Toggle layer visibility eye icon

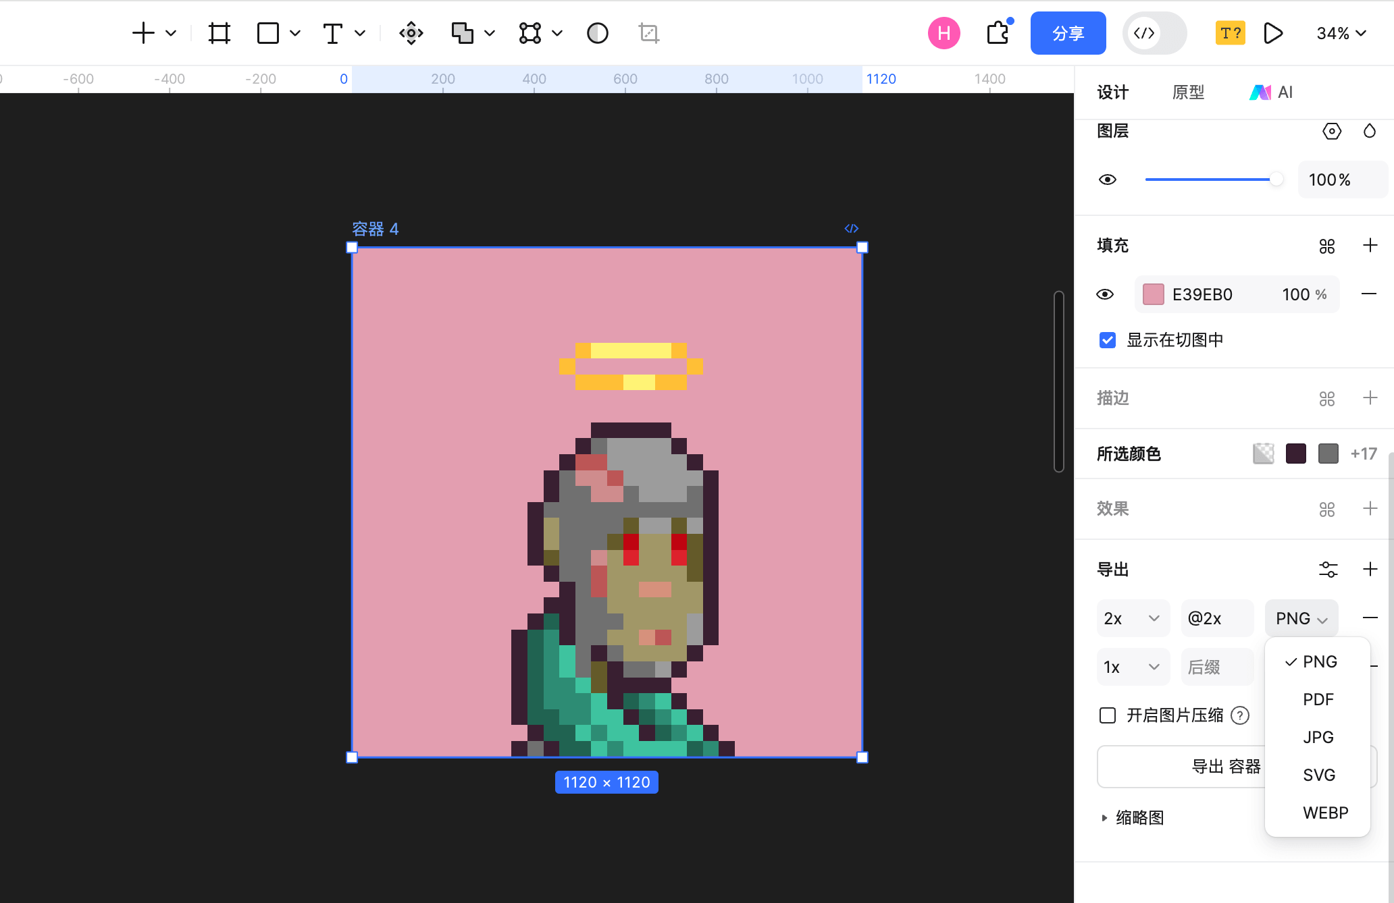tap(1108, 180)
